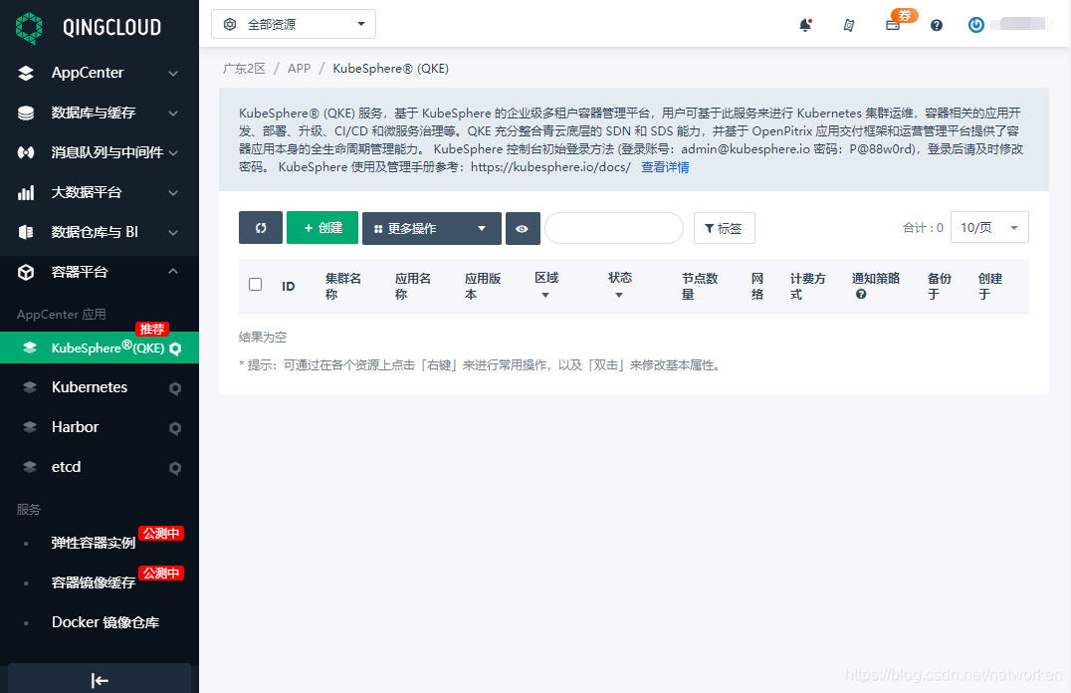Click inside the search input field

pyautogui.click(x=614, y=227)
